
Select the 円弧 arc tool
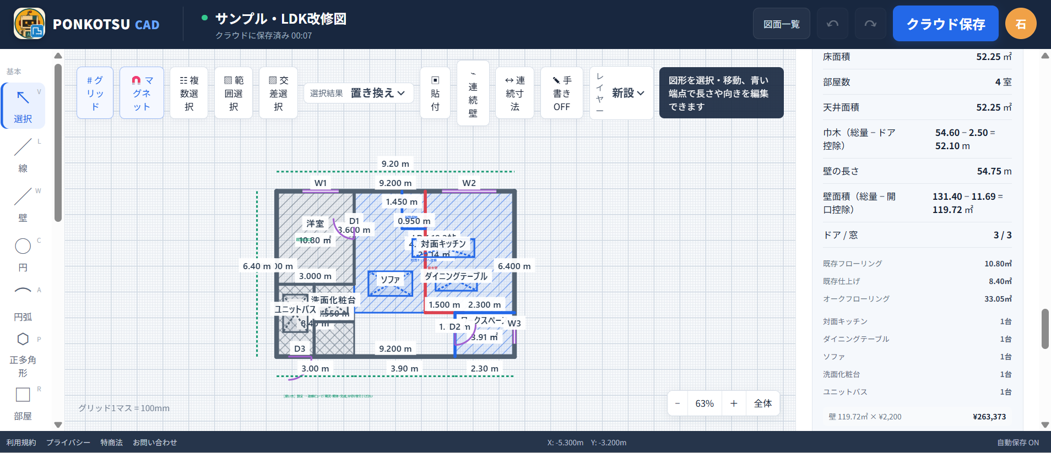click(x=23, y=304)
